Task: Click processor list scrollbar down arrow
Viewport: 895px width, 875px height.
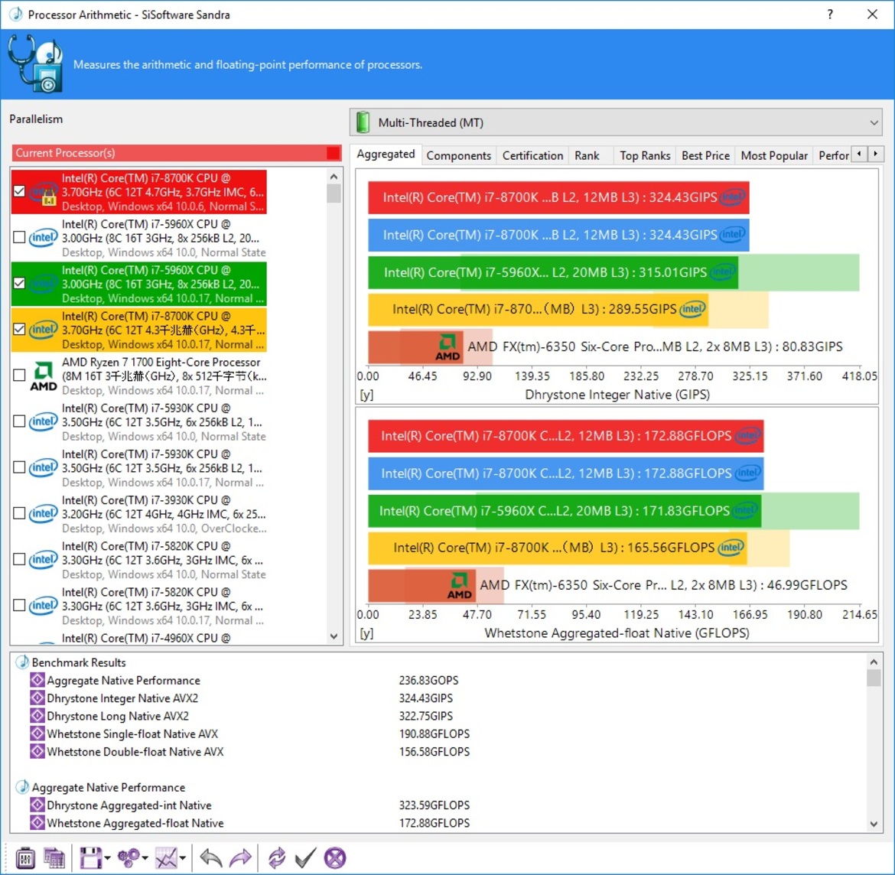Action: click(x=334, y=636)
